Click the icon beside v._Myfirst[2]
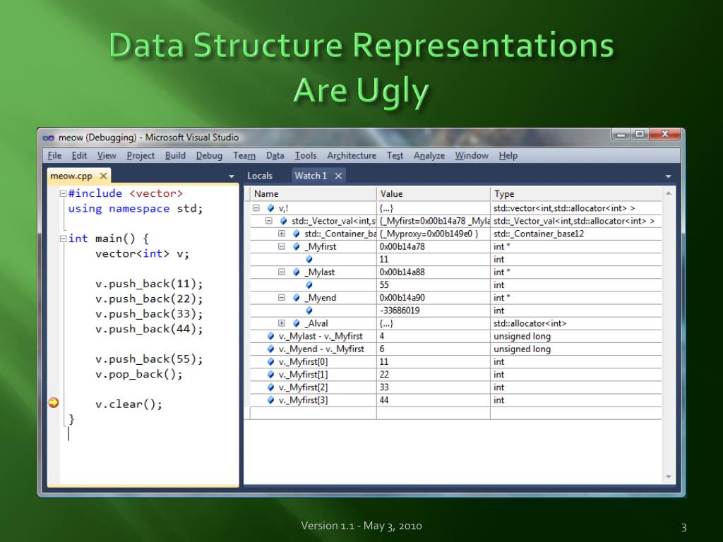The height and width of the screenshot is (542, 723). [x=270, y=387]
